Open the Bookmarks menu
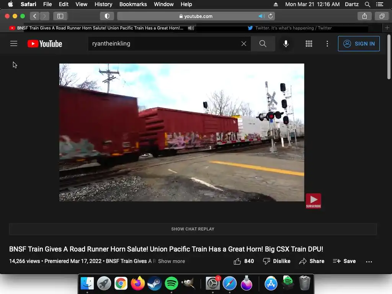Screen dimensions: 392x294 (x=133, y=4)
